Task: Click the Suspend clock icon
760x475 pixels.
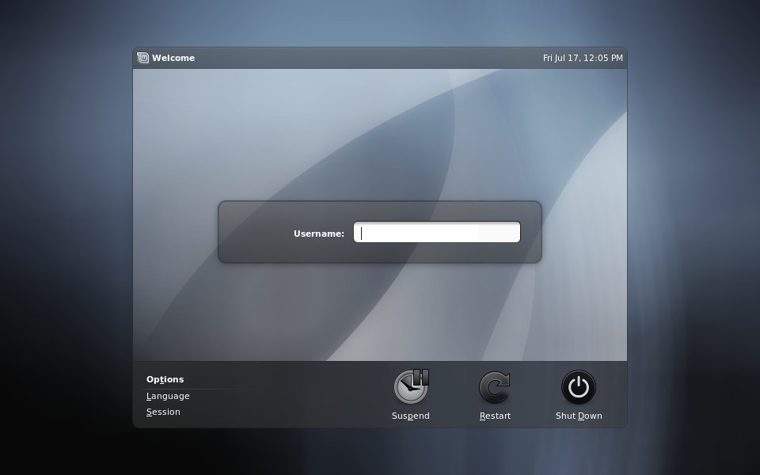Action: tap(411, 387)
